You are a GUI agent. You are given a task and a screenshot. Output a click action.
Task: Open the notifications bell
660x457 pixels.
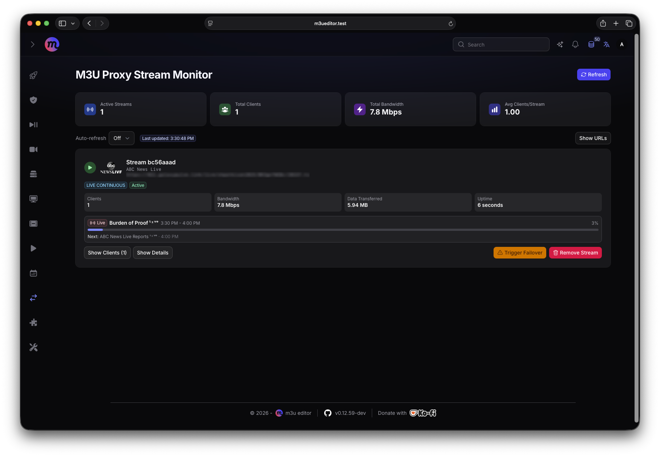[575, 44]
